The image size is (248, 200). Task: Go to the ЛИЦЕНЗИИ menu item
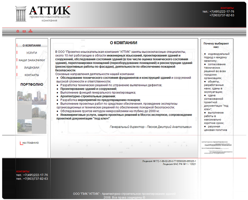32,68
